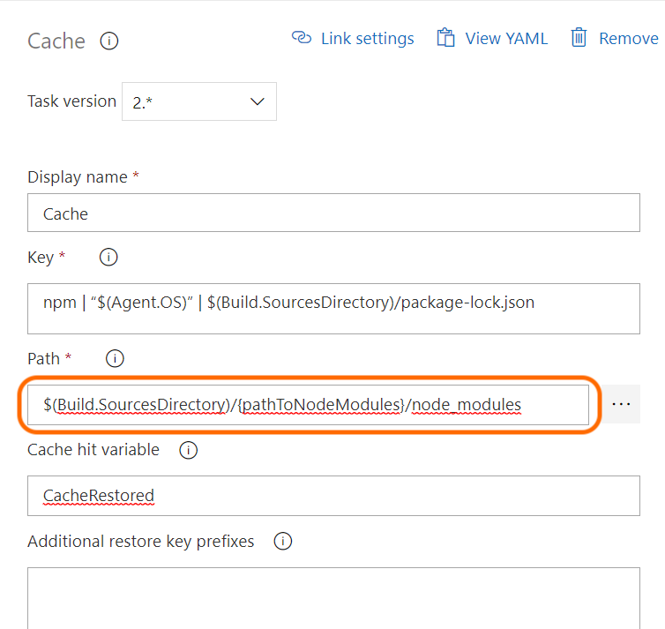
Task: Click the info icon beside the Cache title
Action: pyautogui.click(x=109, y=41)
